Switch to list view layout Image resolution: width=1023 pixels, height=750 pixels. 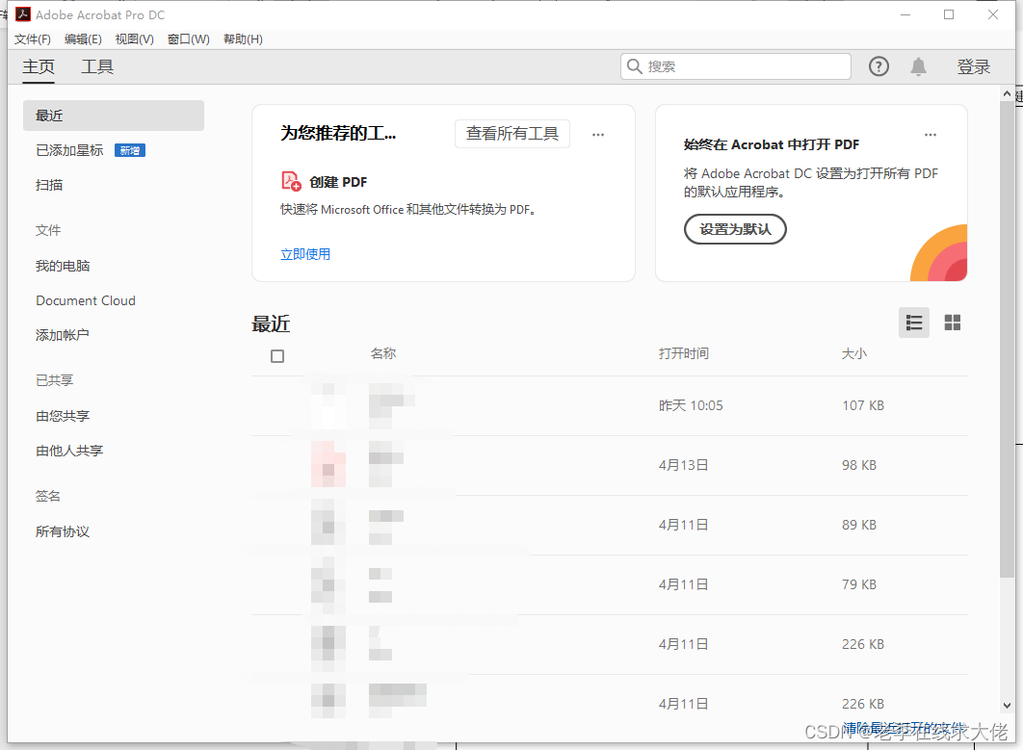point(913,323)
